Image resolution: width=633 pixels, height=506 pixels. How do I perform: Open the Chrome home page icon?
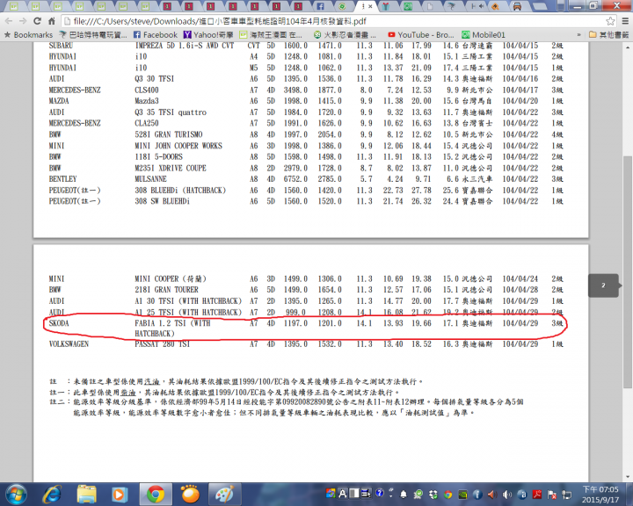(52, 21)
